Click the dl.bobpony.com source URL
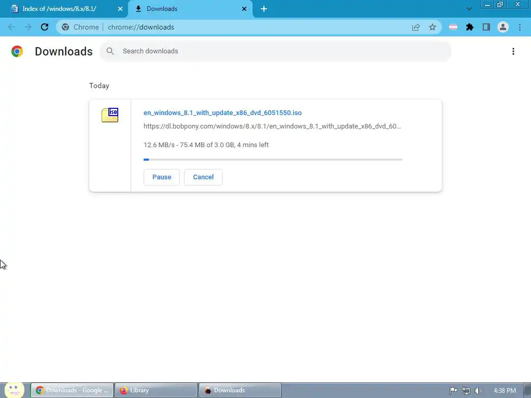The width and height of the screenshot is (531, 398). 272,126
